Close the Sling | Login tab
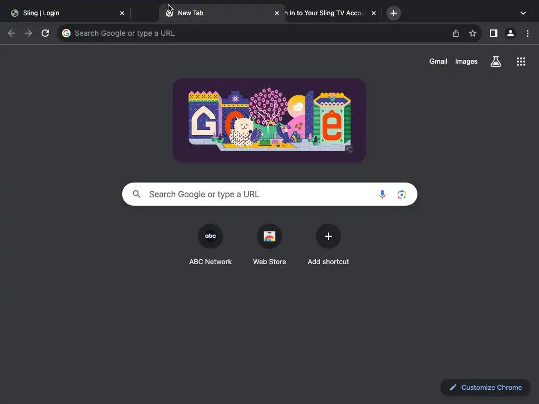The width and height of the screenshot is (539, 404). (122, 13)
